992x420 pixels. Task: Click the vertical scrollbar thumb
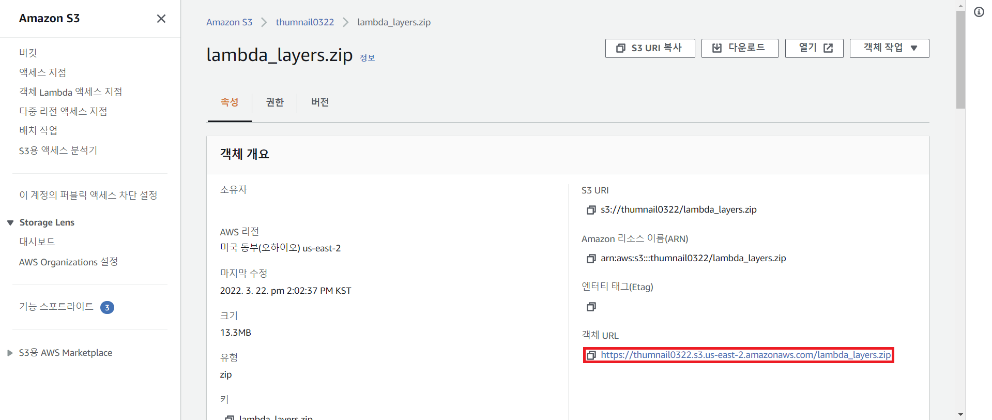(960, 59)
